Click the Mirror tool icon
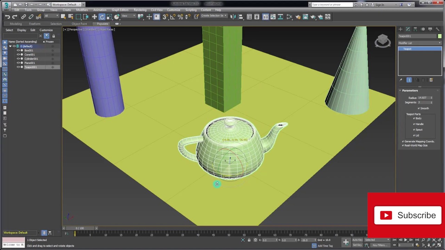 (233, 17)
